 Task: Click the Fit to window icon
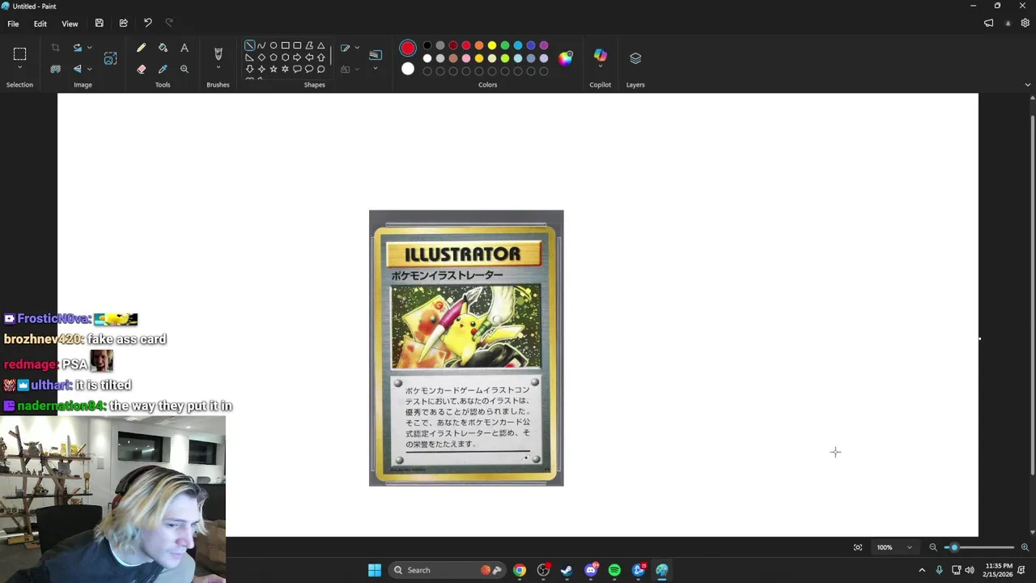858,547
